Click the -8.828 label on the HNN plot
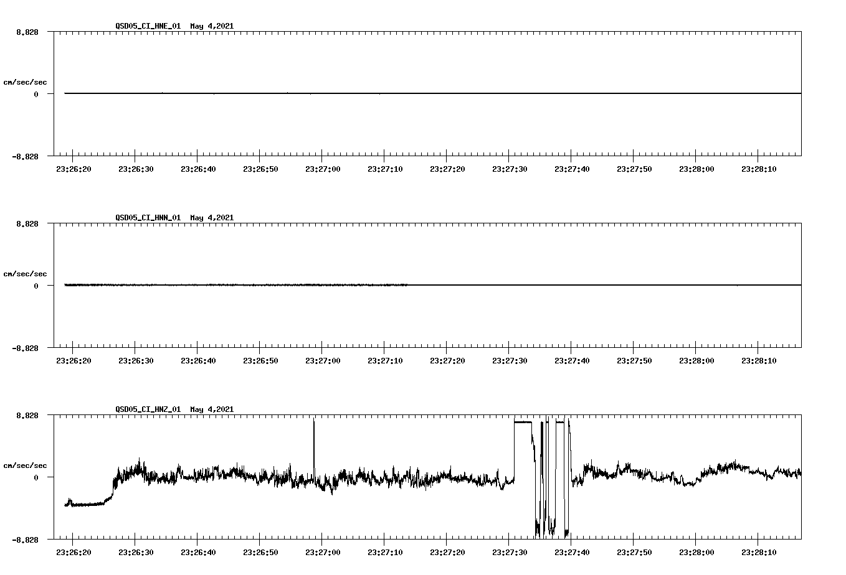 tap(25, 347)
